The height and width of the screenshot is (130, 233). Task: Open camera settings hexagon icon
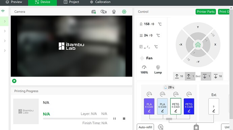pyautogui.click(x=124, y=12)
